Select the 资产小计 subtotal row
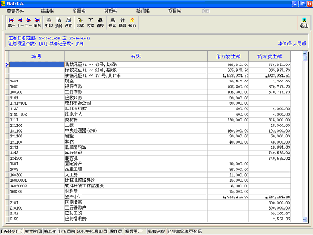This screenshot has height=235, width=313. (150, 197)
